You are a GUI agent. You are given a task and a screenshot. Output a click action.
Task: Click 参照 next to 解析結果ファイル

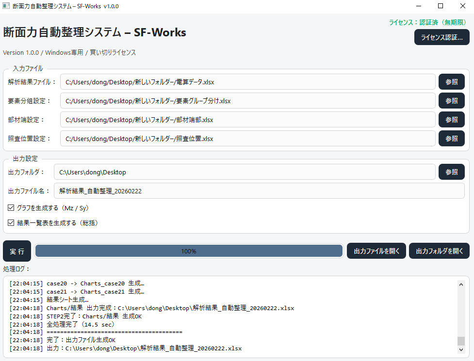pyautogui.click(x=451, y=82)
